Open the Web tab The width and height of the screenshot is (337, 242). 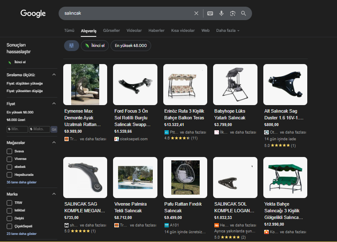pos(206,31)
